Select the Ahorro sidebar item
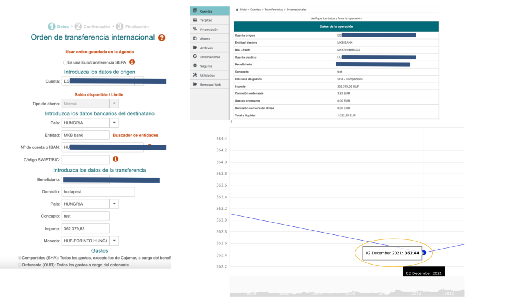 click(x=205, y=38)
